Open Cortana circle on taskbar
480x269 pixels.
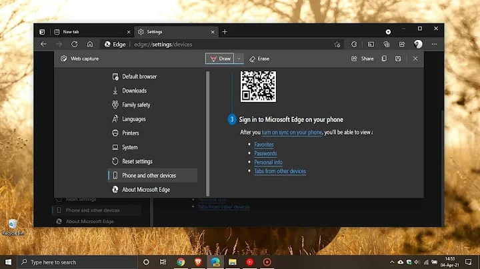click(146, 262)
